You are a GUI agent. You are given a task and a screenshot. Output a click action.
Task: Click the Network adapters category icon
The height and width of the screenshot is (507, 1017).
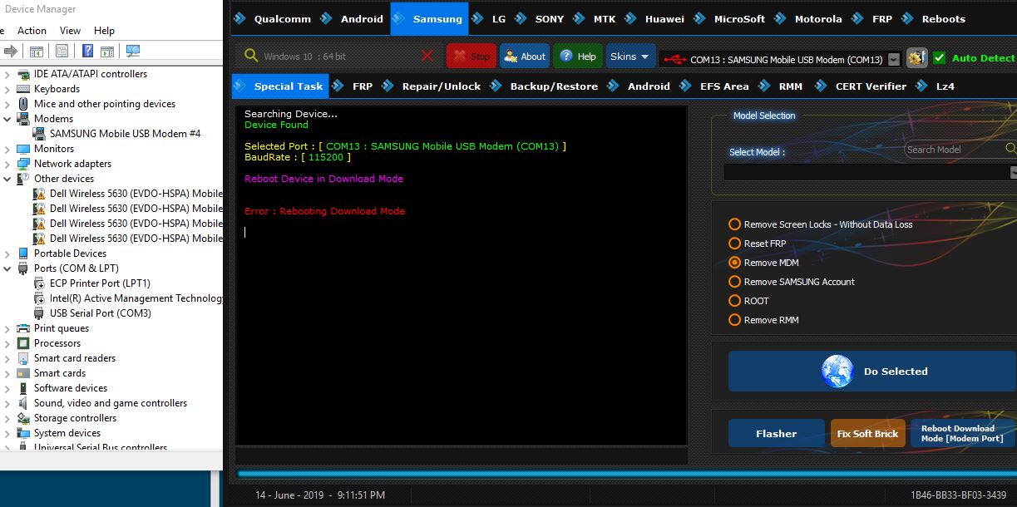(23, 164)
